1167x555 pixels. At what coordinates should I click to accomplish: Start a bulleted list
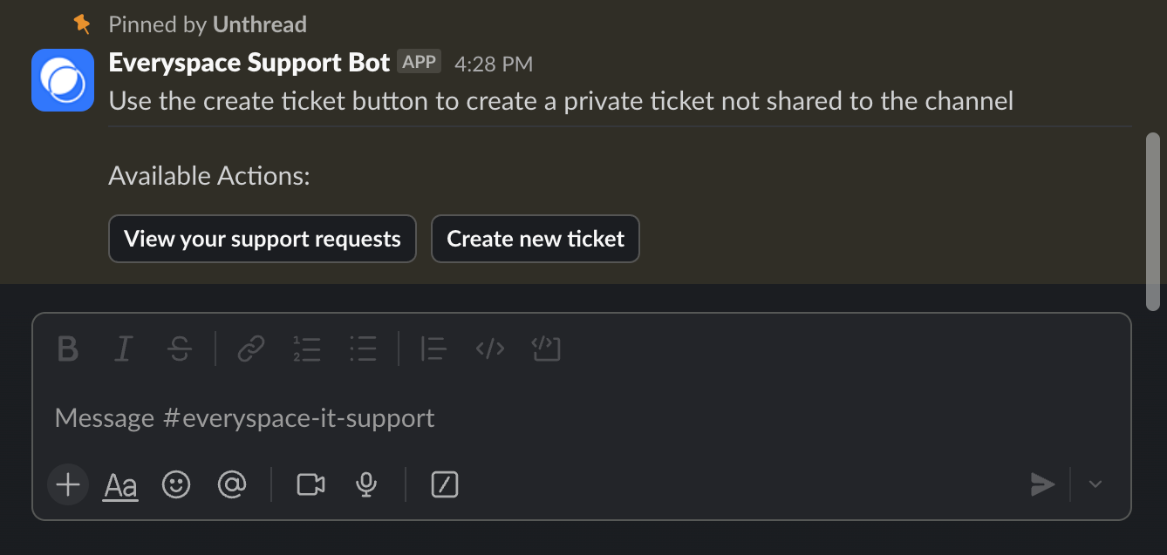click(x=363, y=349)
